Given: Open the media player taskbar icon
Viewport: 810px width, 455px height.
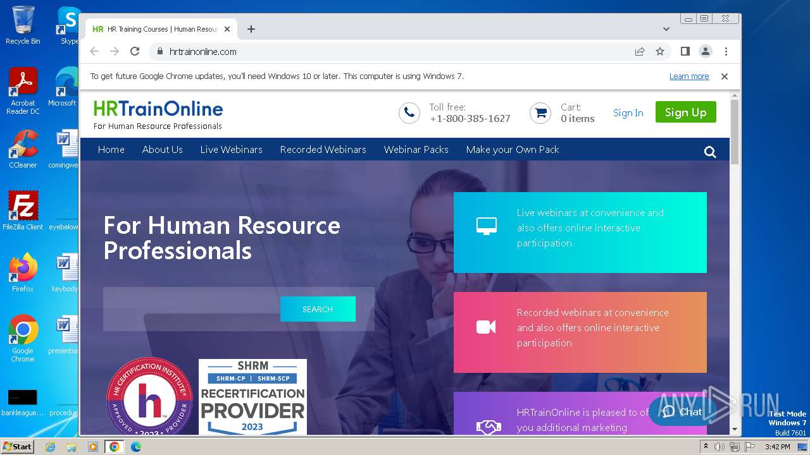Looking at the screenshot, I should point(93,447).
